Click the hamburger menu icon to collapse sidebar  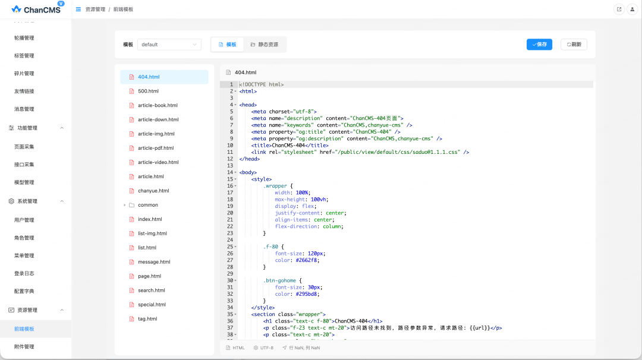click(78, 10)
